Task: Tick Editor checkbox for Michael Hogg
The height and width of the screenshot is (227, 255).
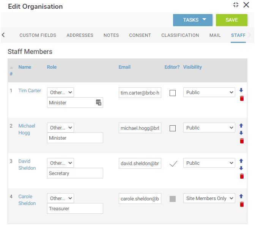Action: tap(173, 128)
